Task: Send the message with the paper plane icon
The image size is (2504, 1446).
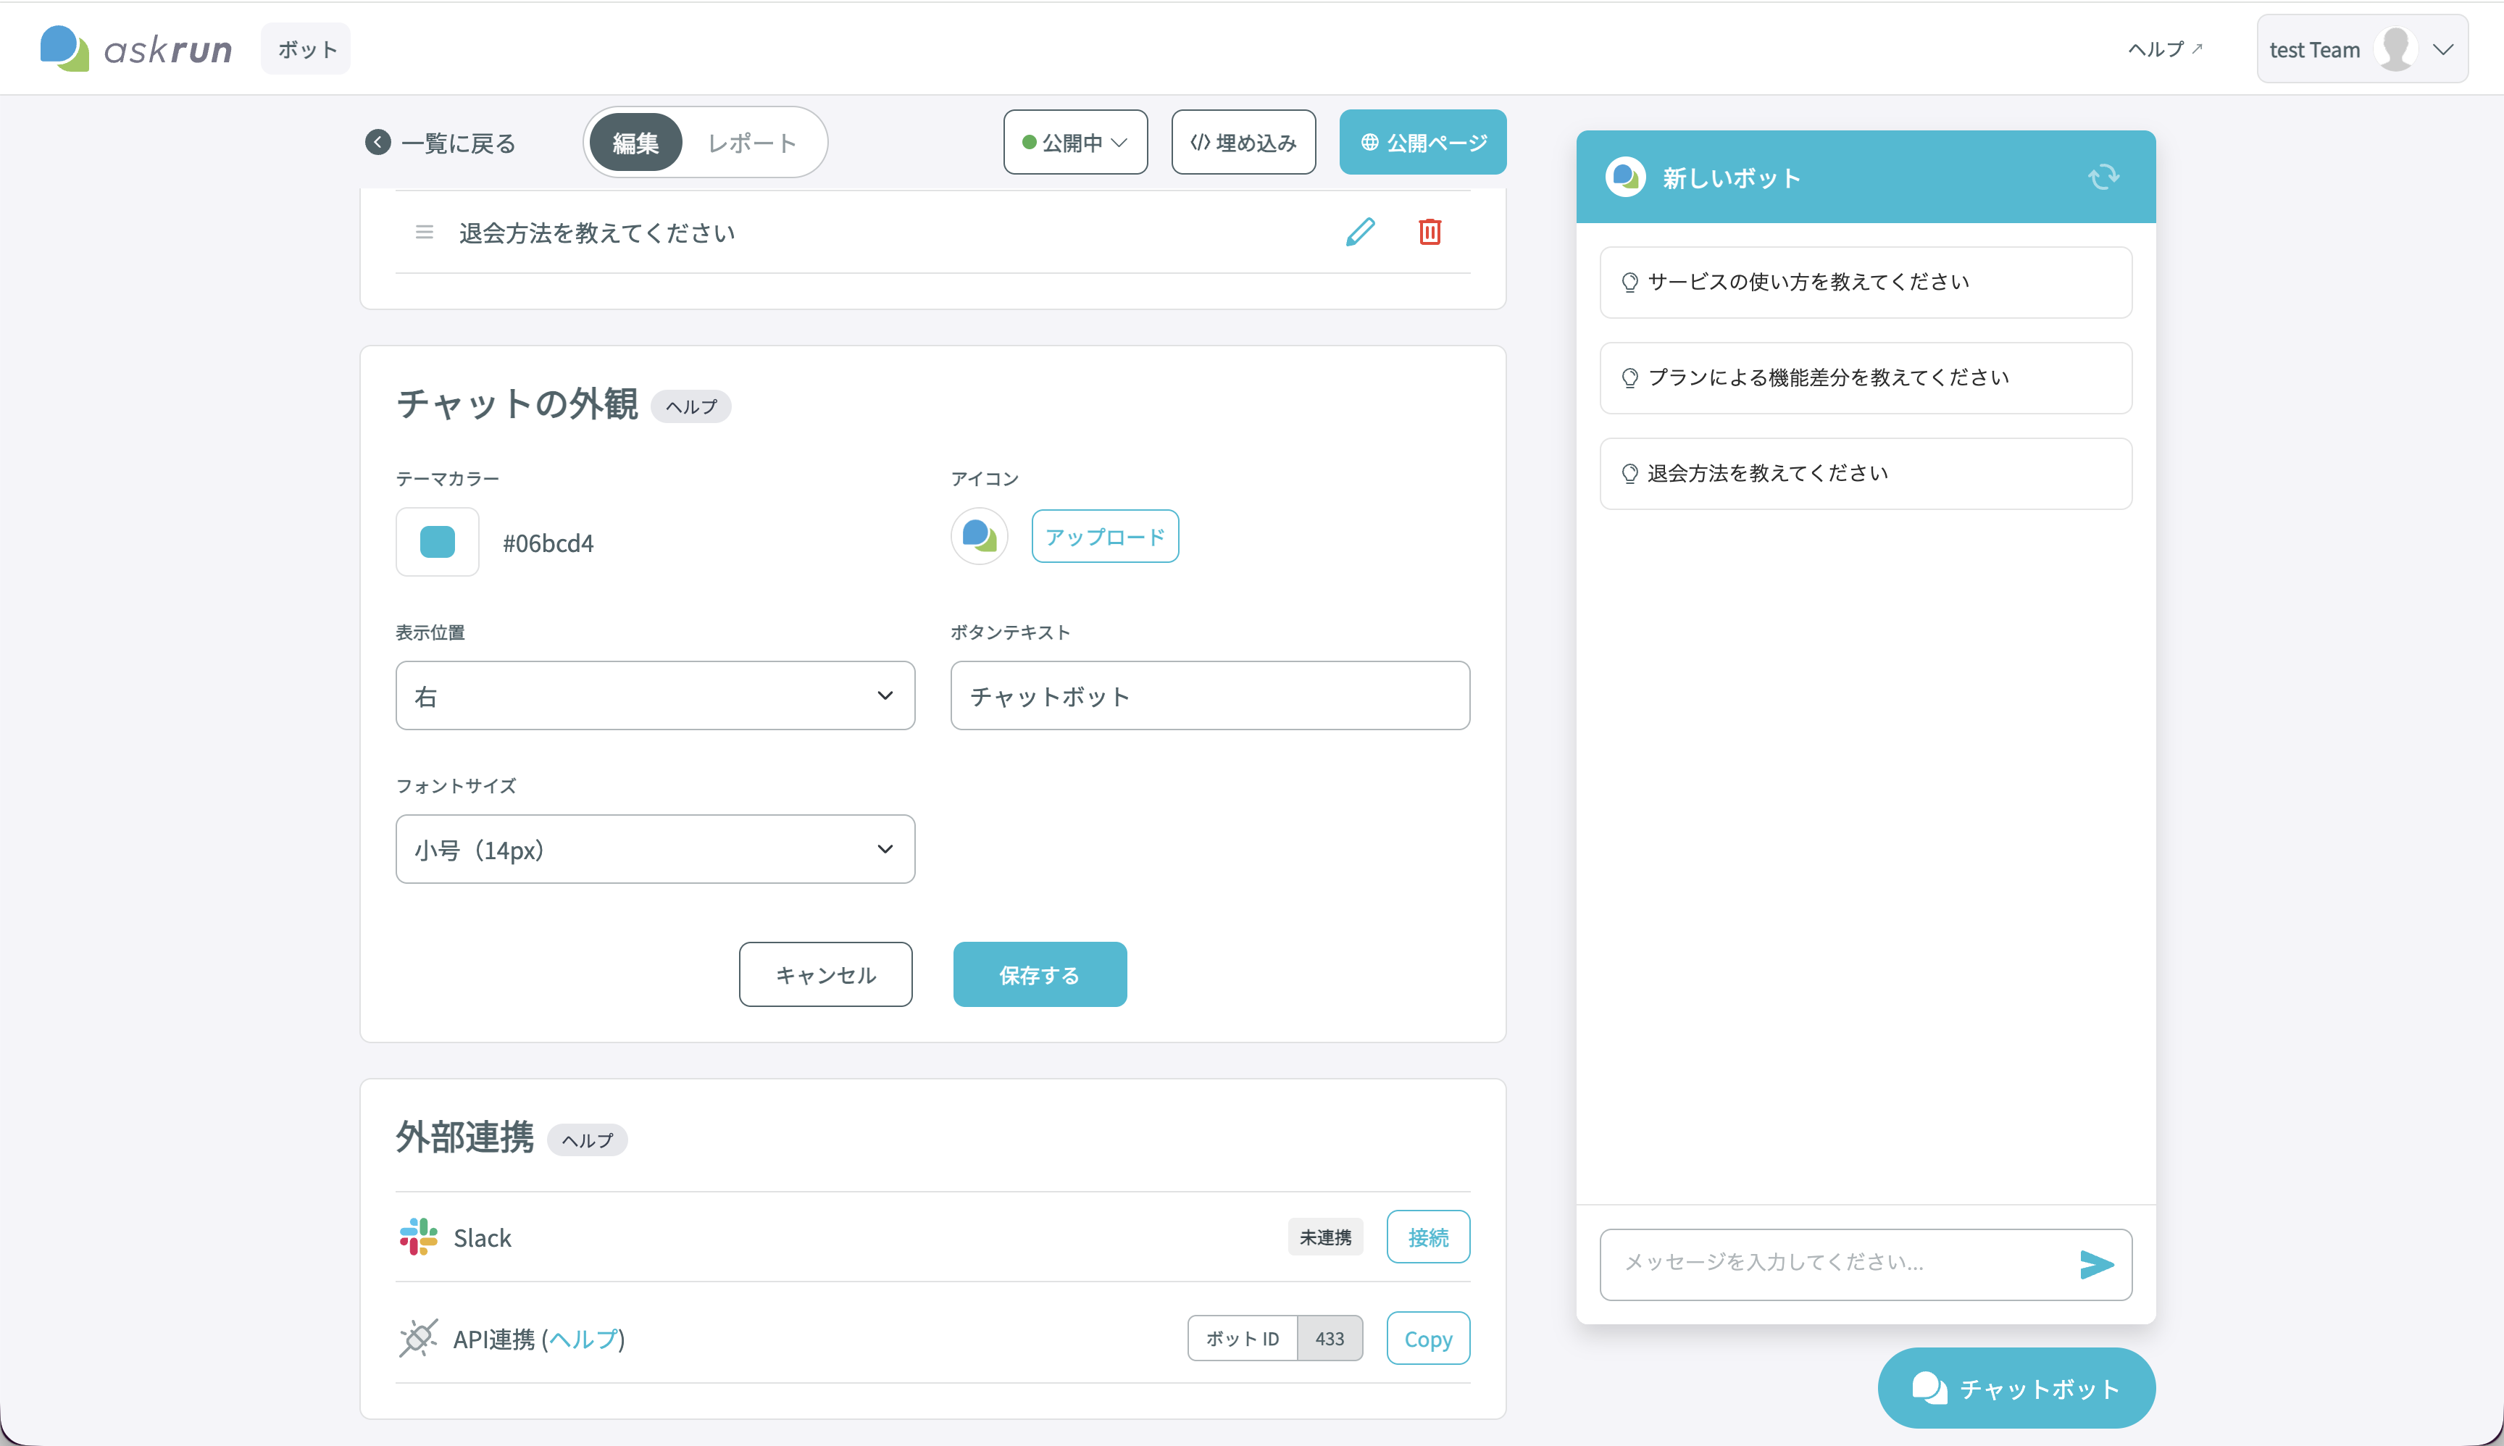Action: click(x=2096, y=1263)
